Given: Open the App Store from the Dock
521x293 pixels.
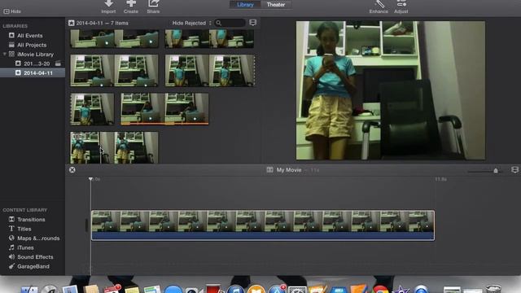Looking at the screenshot, I should point(277,290).
